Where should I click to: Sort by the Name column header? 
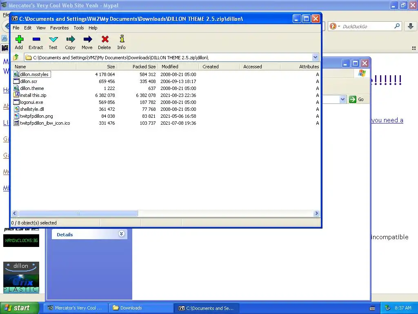[x=44, y=67]
